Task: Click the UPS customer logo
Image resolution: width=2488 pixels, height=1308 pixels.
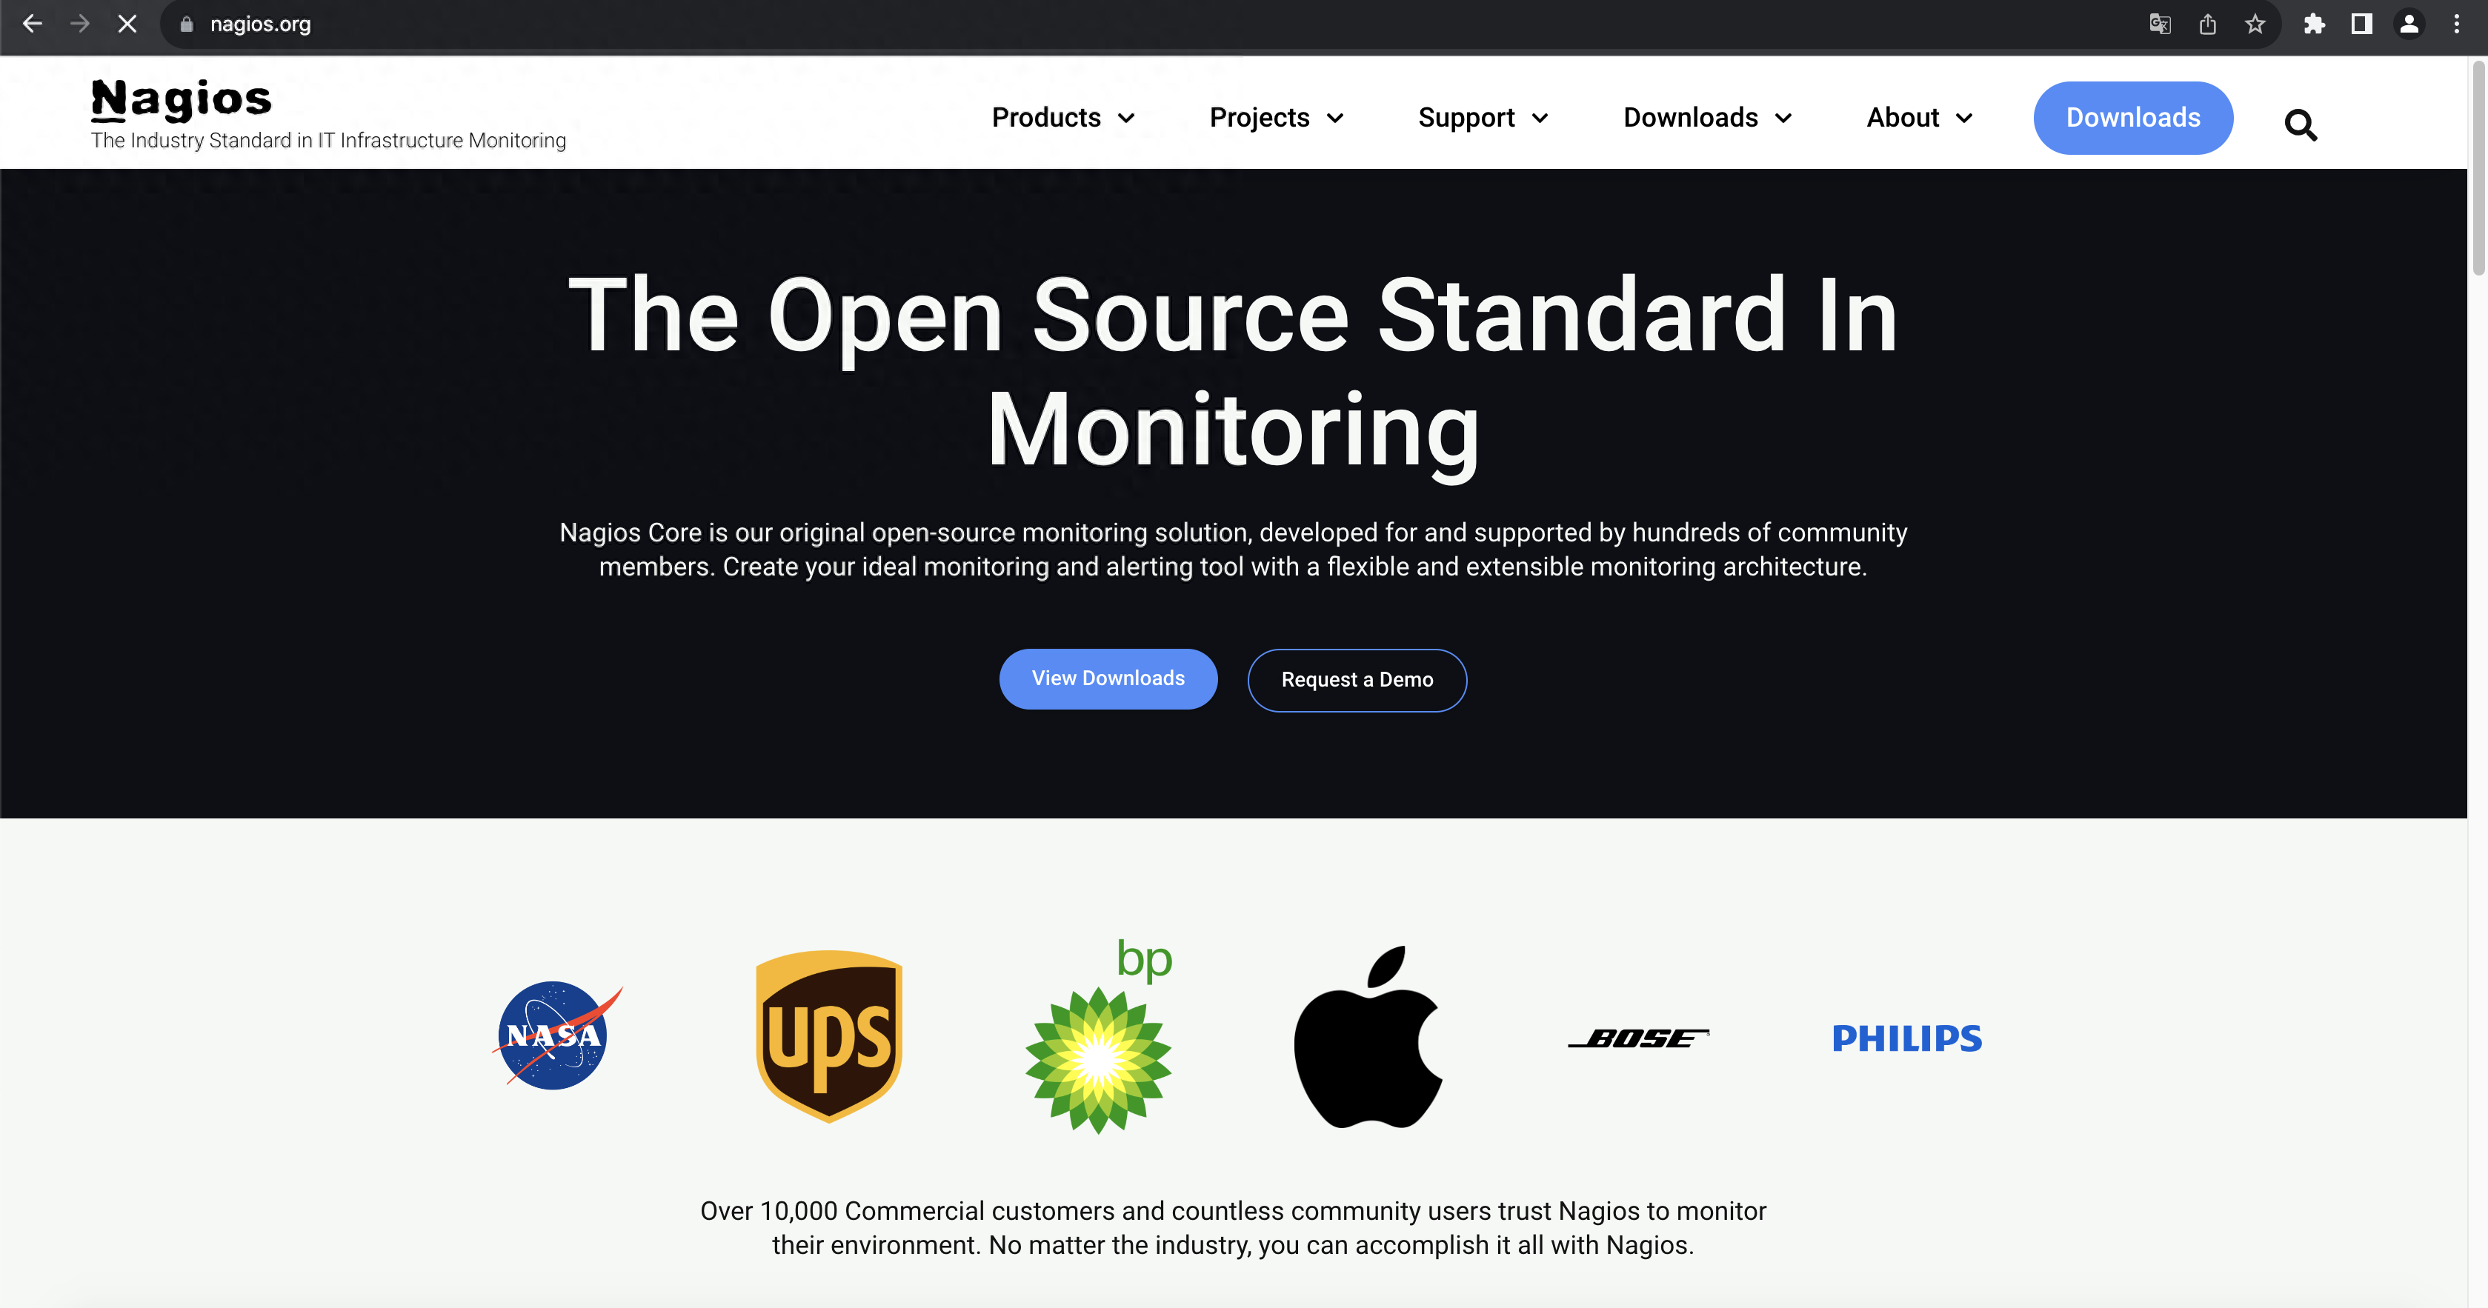Action: 828,1036
